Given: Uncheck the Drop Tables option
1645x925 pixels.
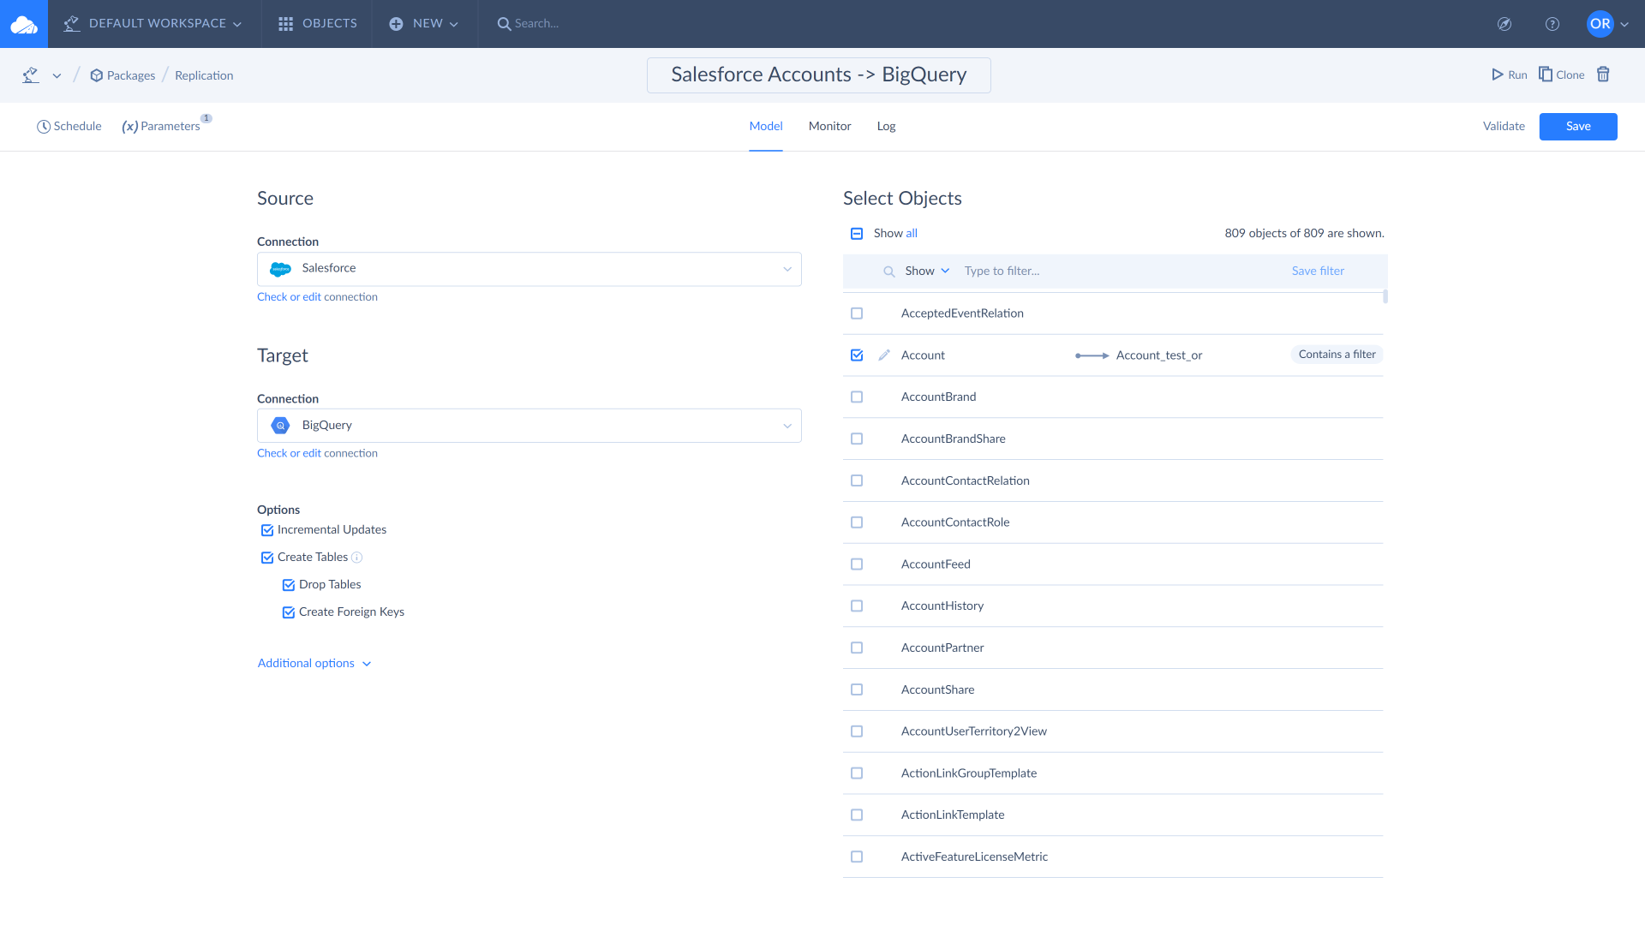Looking at the screenshot, I should coord(288,584).
